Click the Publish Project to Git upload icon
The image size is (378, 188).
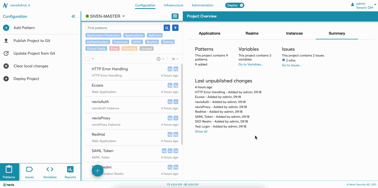point(6,41)
